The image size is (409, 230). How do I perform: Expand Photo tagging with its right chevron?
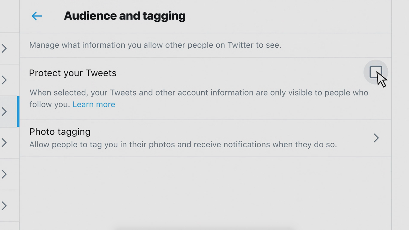point(376,138)
